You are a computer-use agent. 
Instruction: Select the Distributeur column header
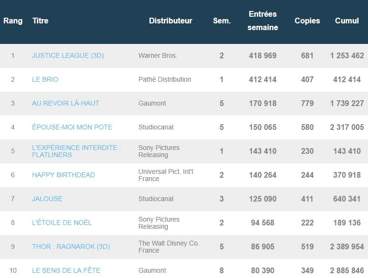tap(170, 21)
